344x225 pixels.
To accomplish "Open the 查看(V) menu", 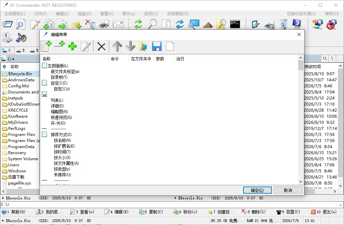I will point(107,13).
